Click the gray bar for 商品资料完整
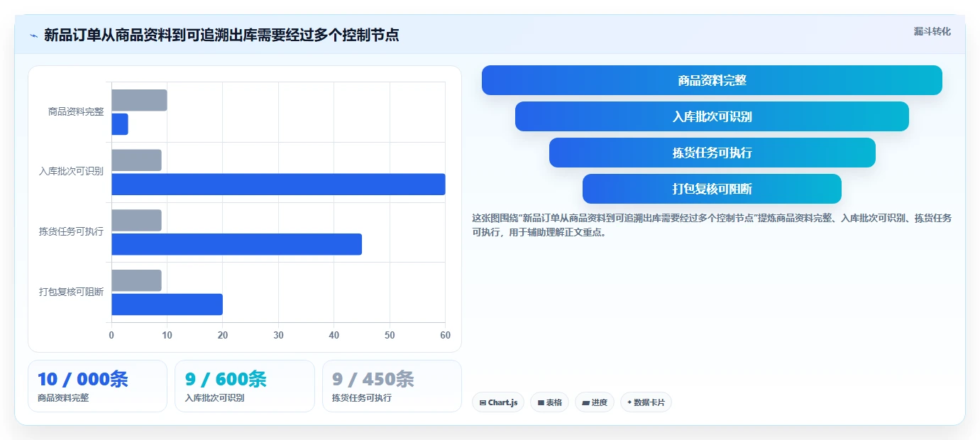This screenshot has width=980, height=440. tap(139, 100)
